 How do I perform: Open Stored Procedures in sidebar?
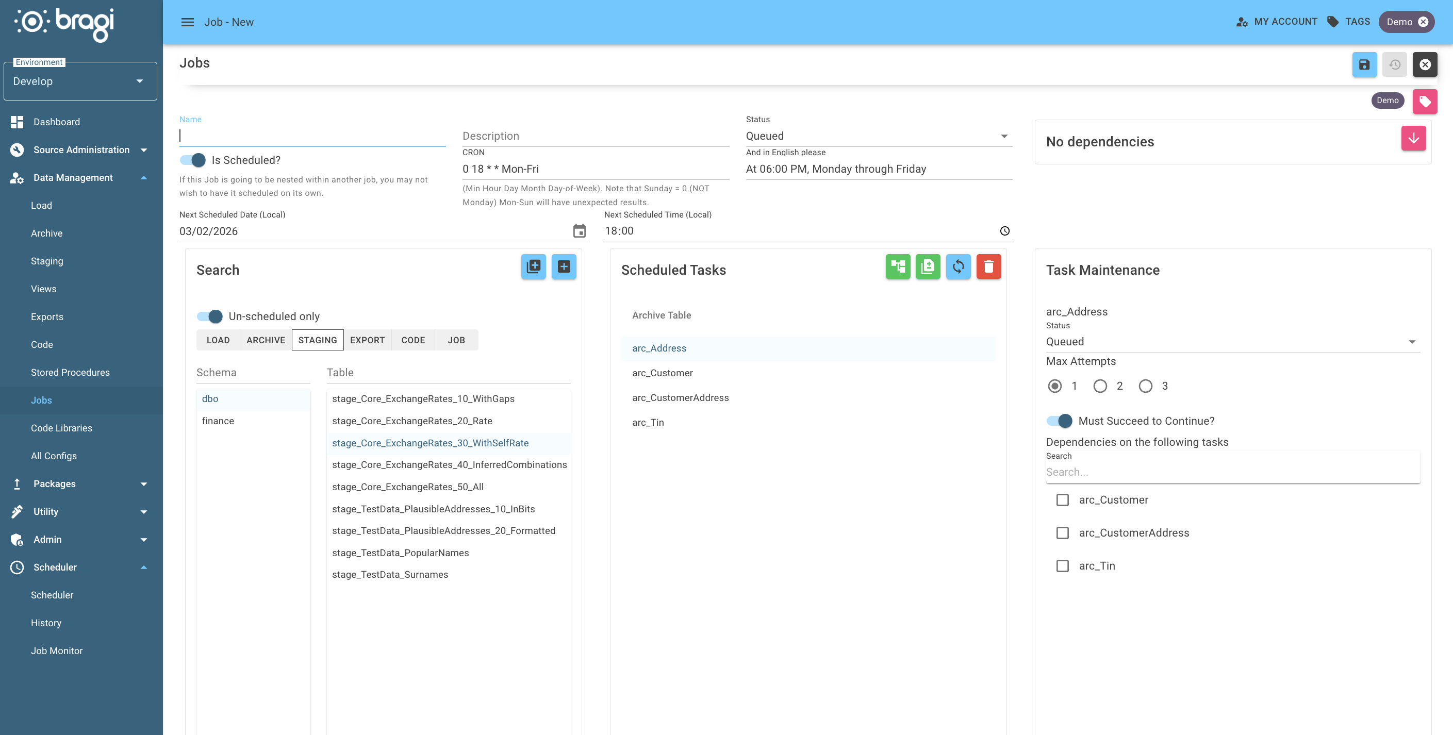point(70,372)
